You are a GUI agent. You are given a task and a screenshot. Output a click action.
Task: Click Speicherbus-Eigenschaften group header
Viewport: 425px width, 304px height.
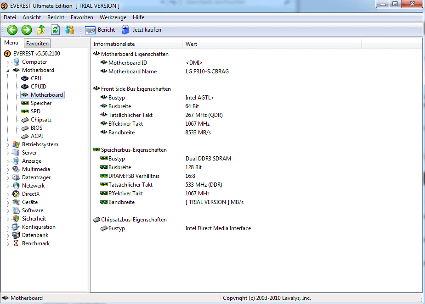pyautogui.click(x=134, y=150)
